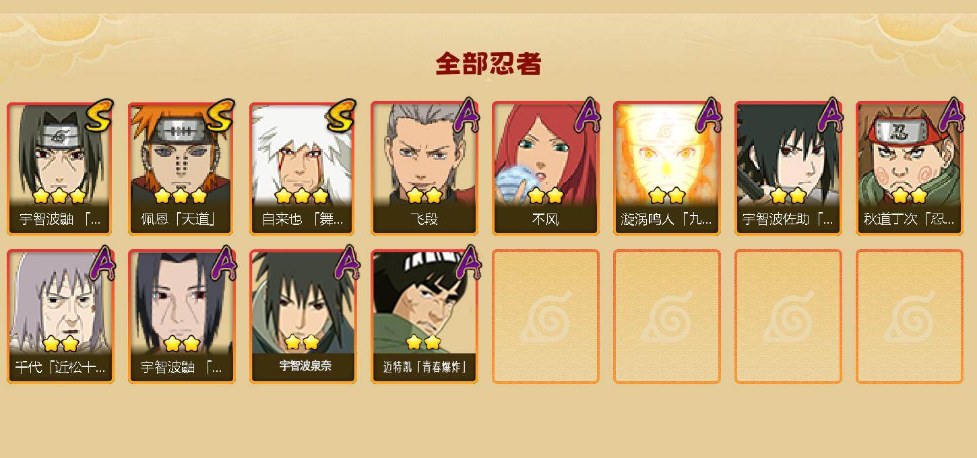
Task: Click the S-rank 宇智波鼬 card in first row
Action: [60, 168]
